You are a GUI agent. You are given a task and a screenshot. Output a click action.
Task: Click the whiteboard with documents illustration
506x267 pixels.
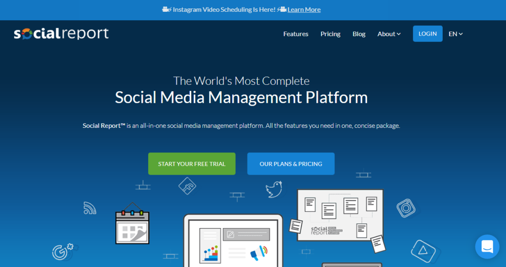coord(340,215)
